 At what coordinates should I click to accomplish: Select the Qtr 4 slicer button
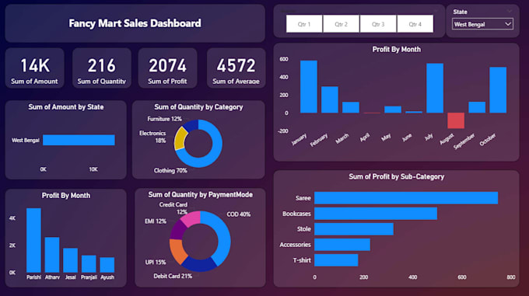point(415,24)
